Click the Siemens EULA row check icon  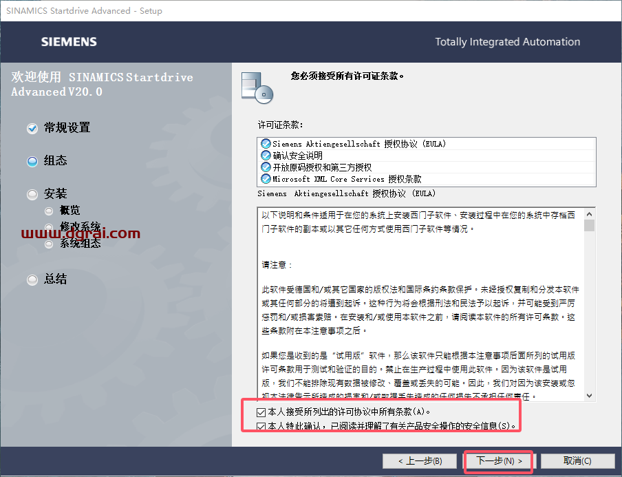click(266, 144)
